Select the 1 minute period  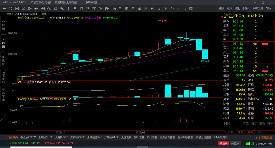(68, 9)
